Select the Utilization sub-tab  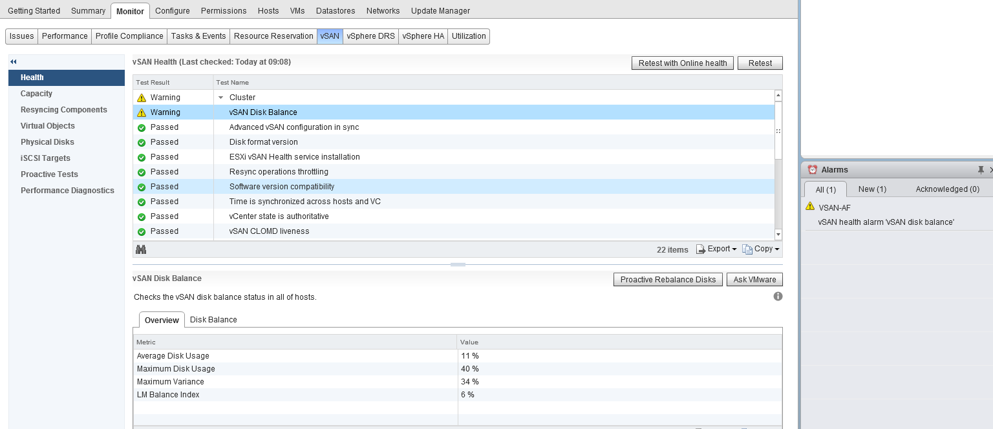coord(469,36)
